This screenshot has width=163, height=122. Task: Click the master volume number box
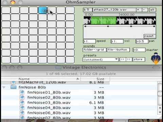point(139,50)
